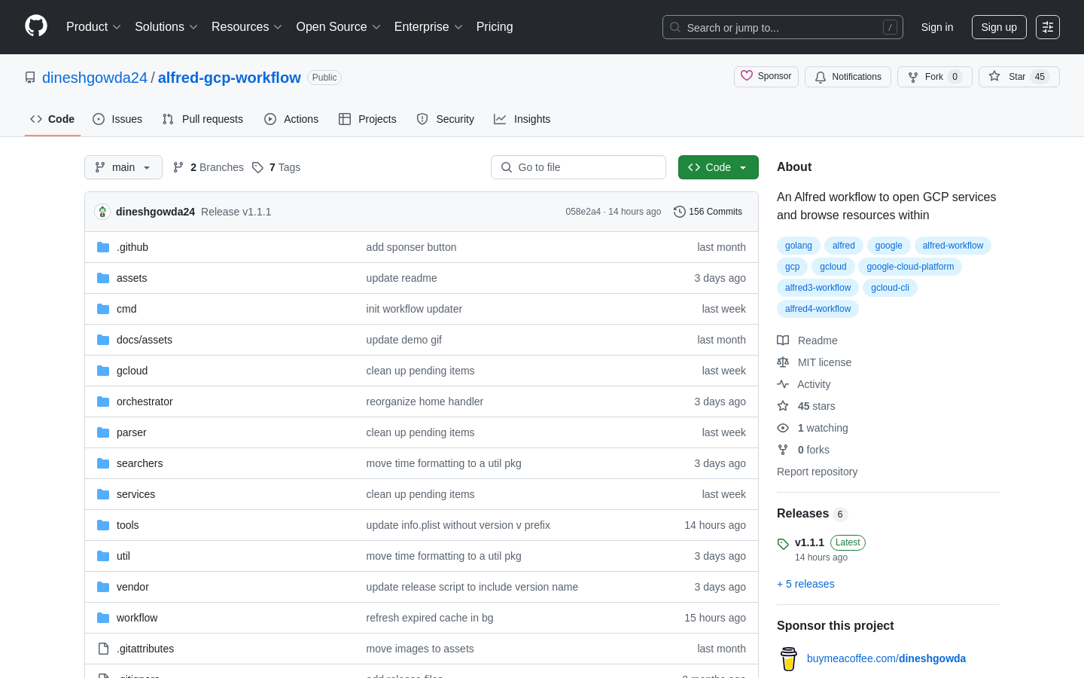This screenshot has height=678, width=1084.
Task: Focus the Search or jump to field
Action: 783,27
